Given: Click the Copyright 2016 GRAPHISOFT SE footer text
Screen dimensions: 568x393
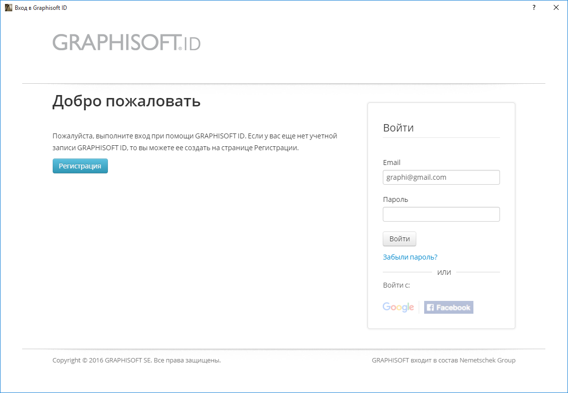Looking at the screenshot, I should (x=136, y=360).
